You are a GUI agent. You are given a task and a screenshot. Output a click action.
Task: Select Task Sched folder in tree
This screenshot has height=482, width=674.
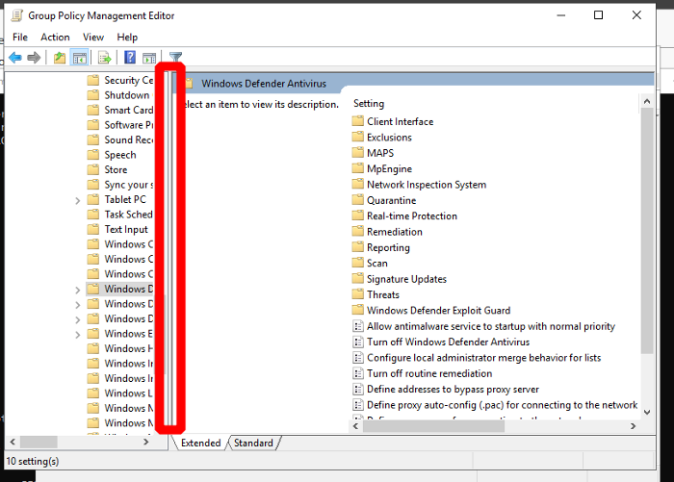(x=128, y=215)
